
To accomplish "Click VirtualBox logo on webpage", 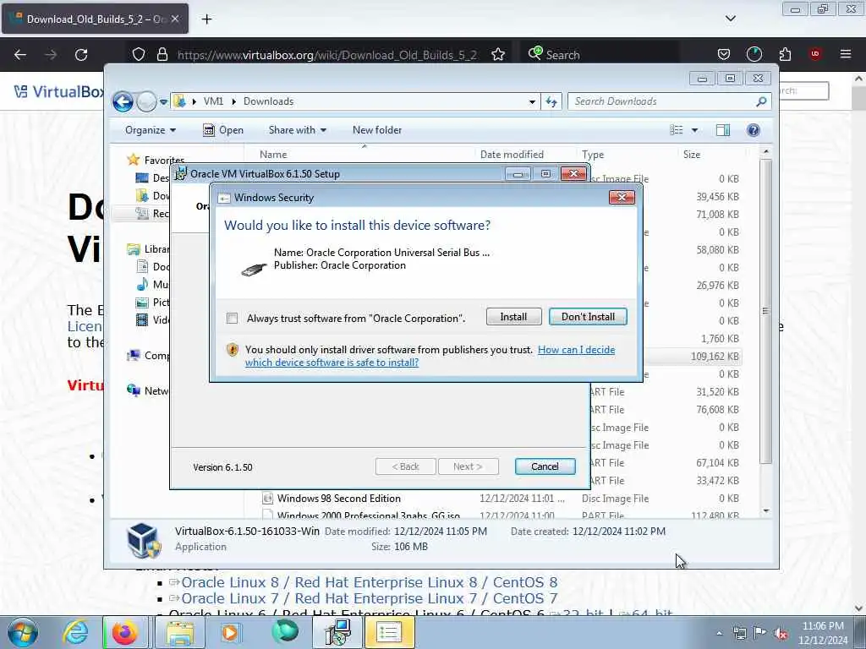I will click(58, 91).
